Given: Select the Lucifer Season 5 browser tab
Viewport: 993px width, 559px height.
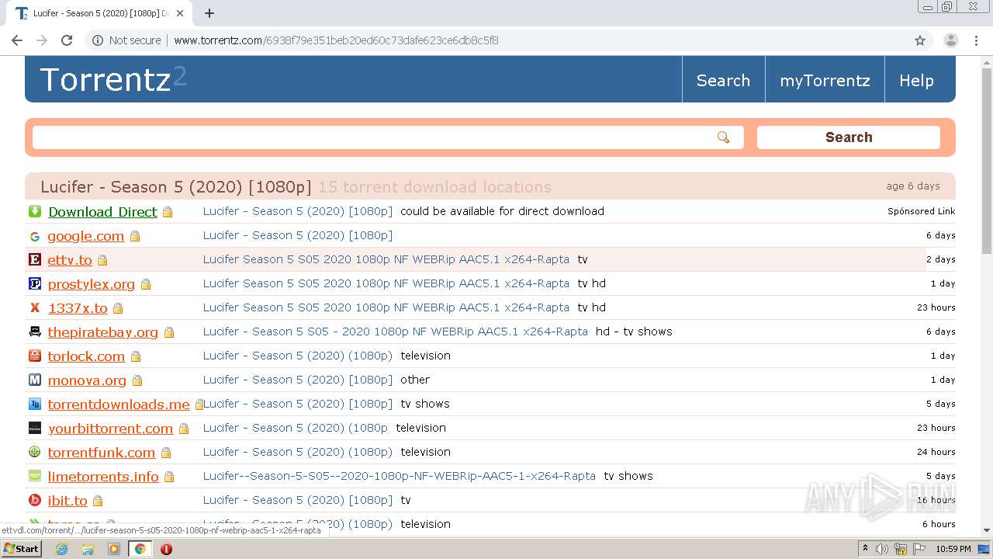Looking at the screenshot, I should click(x=101, y=13).
